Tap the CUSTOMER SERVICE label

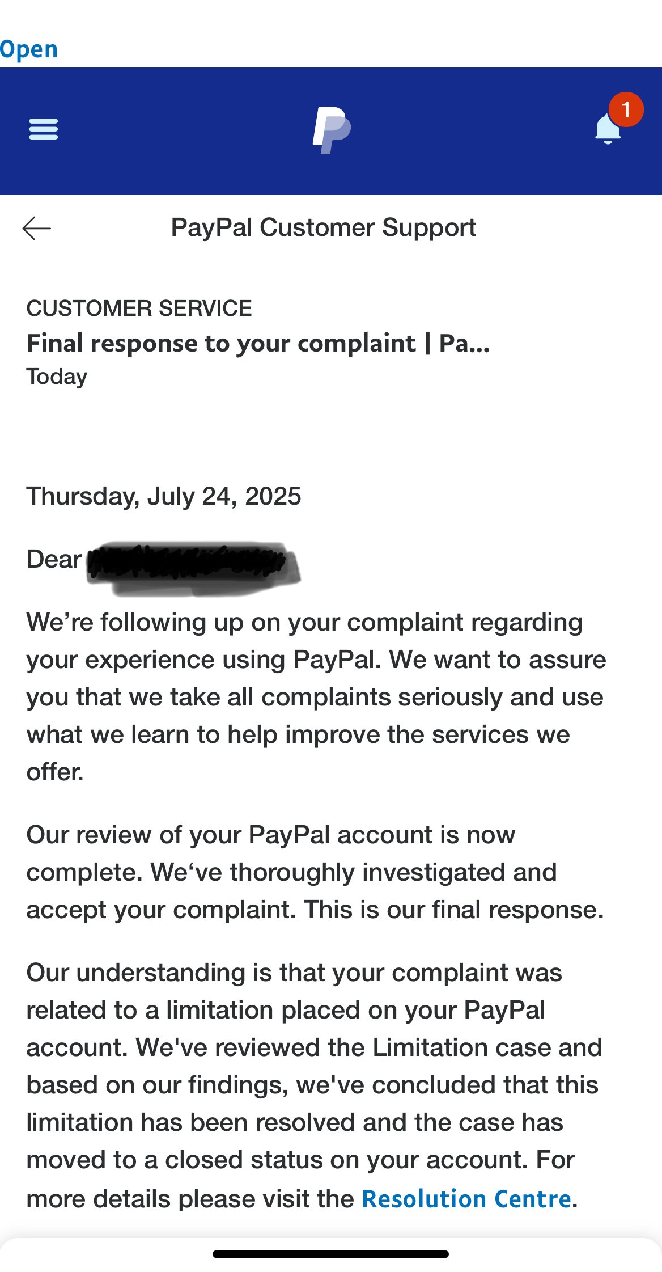click(139, 308)
